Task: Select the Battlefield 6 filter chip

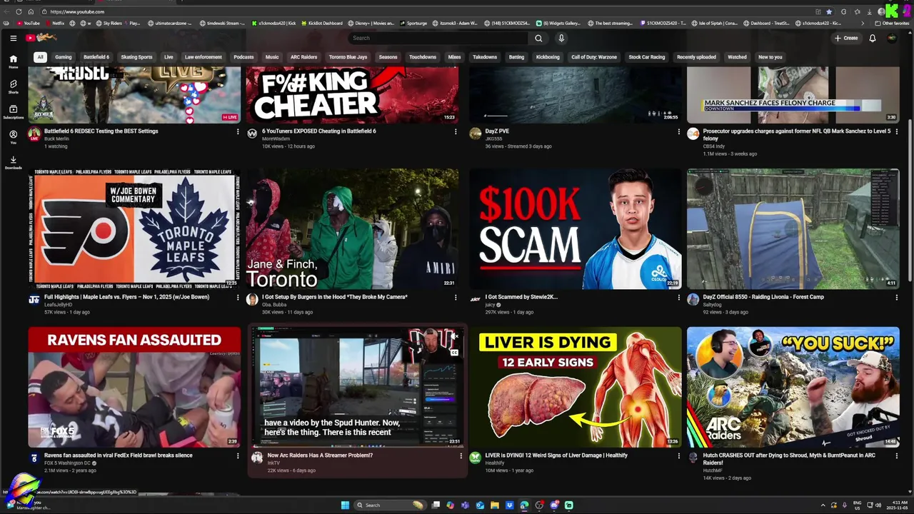Action: [96, 57]
